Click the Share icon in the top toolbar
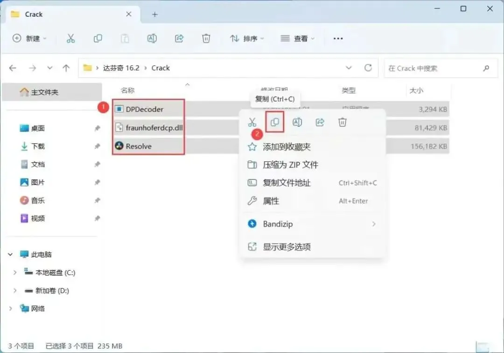This screenshot has width=504, height=353. (x=179, y=39)
